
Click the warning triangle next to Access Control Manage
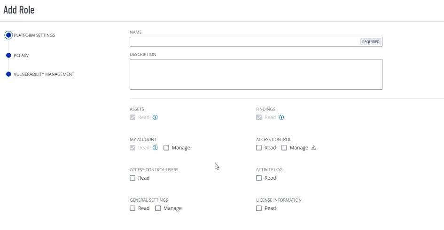click(x=314, y=148)
